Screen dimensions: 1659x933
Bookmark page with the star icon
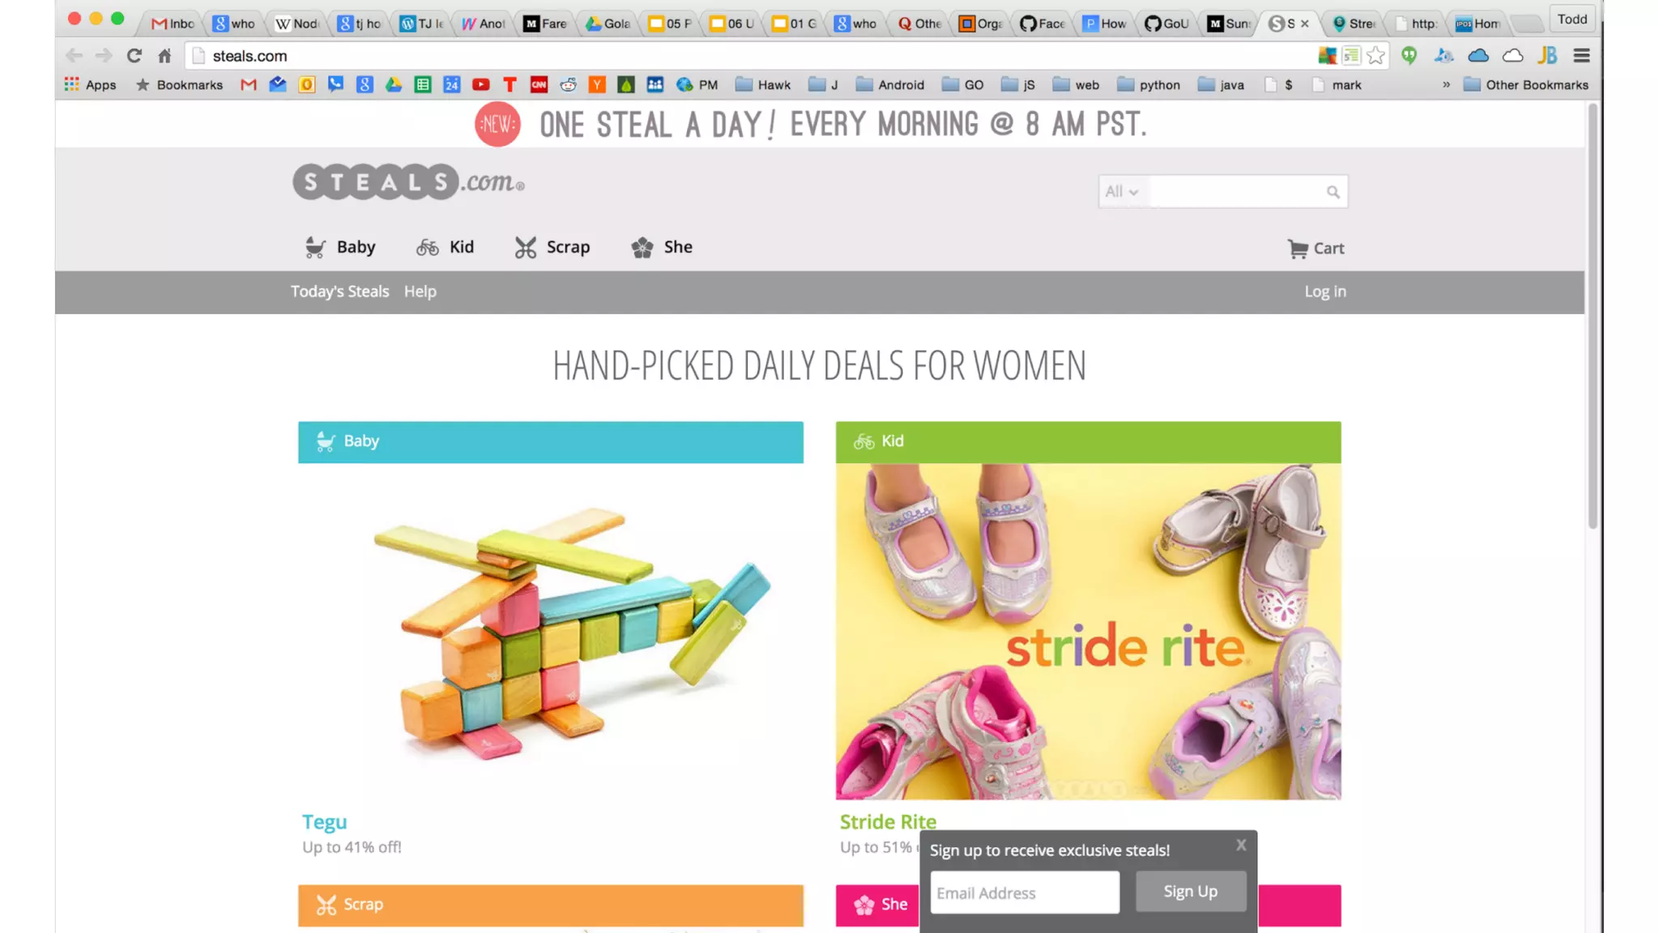(x=1375, y=56)
